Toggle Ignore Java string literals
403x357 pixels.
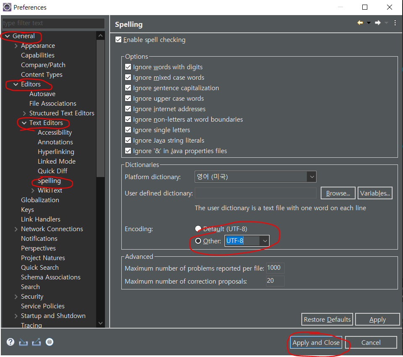(128, 141)
